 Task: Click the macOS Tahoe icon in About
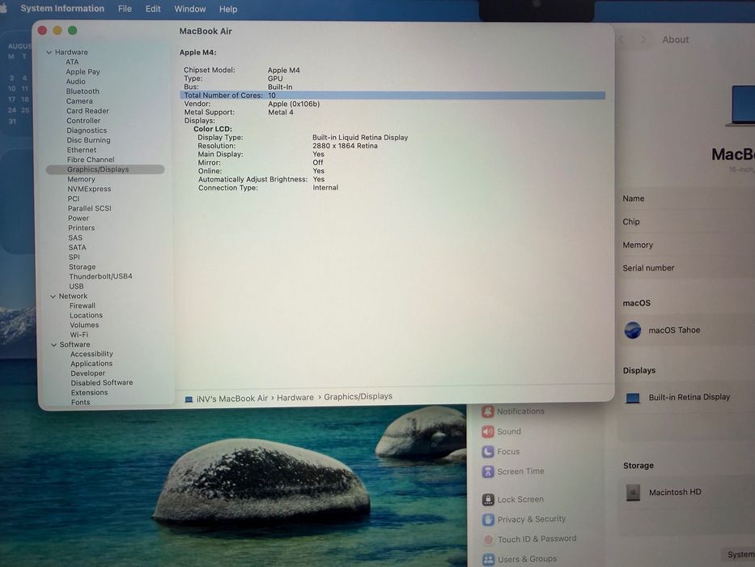coord(633,330)
